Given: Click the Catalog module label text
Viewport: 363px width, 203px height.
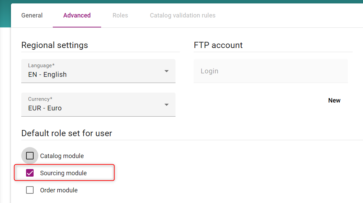Looking at the screenshot, I should click(x=62, y=156).
